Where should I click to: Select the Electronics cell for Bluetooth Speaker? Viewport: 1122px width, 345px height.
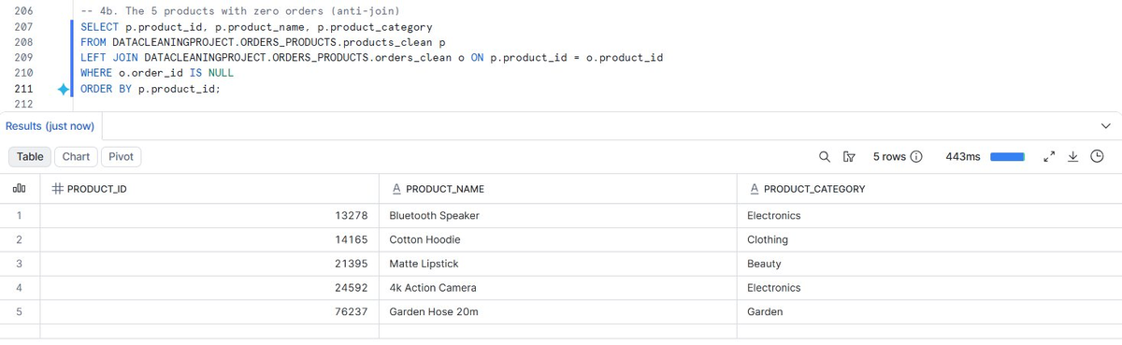click(x=929, y=215)
